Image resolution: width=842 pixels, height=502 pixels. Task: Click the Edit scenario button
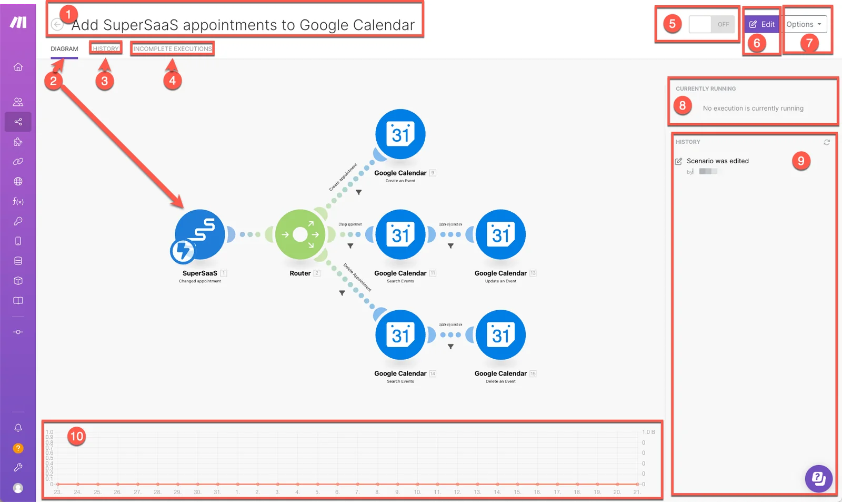762,24
